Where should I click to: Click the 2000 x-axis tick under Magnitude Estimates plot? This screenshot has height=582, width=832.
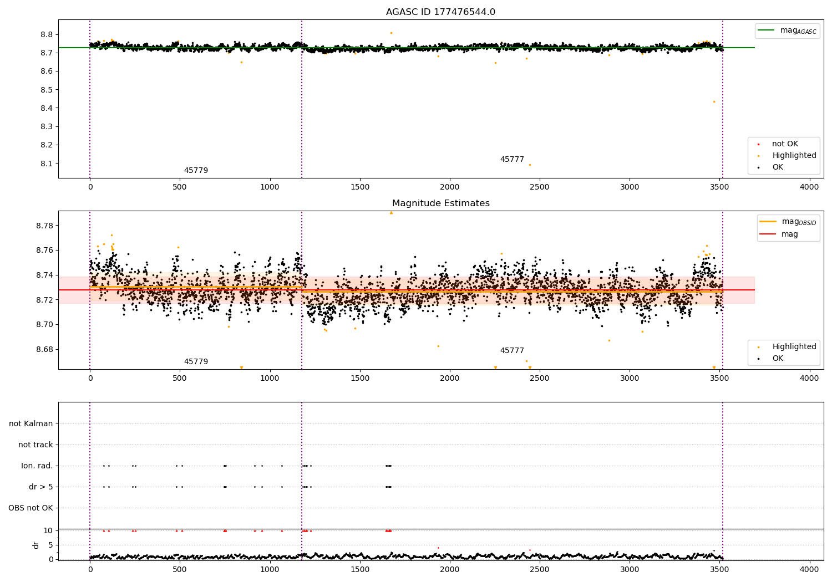[450, 379]
